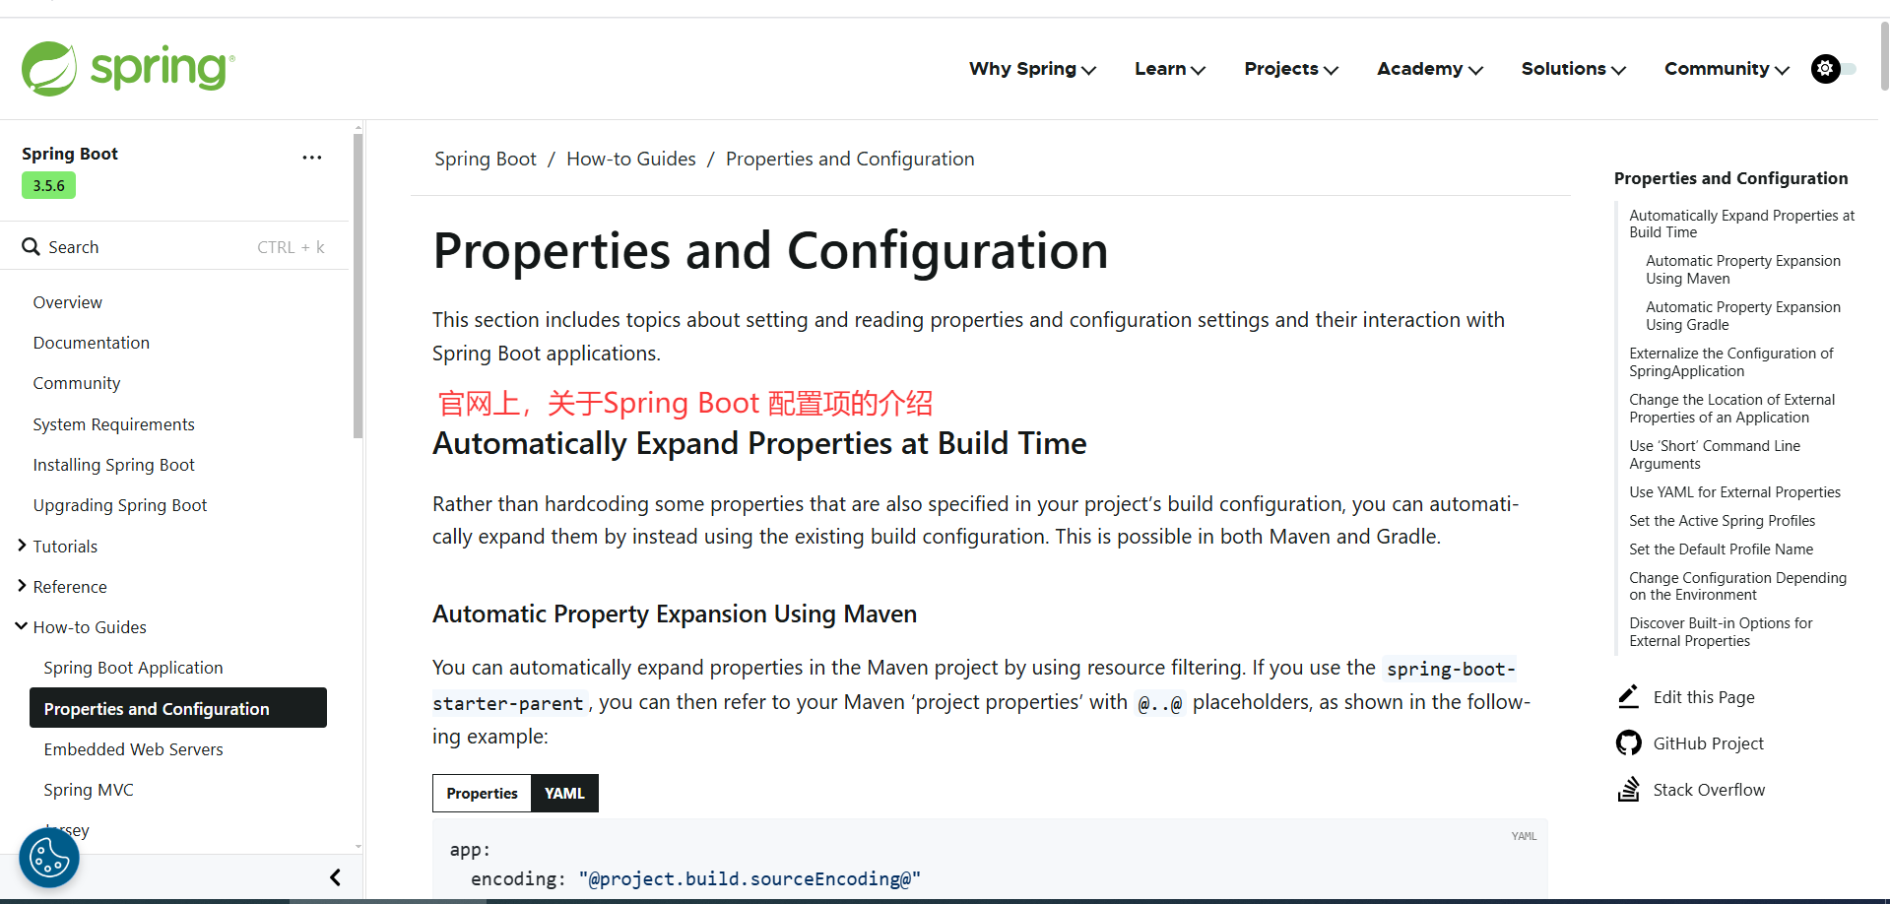1890x904 pixels.
Task: Open the Academy dropdown menu
Action: click(x=1430, y=69)
